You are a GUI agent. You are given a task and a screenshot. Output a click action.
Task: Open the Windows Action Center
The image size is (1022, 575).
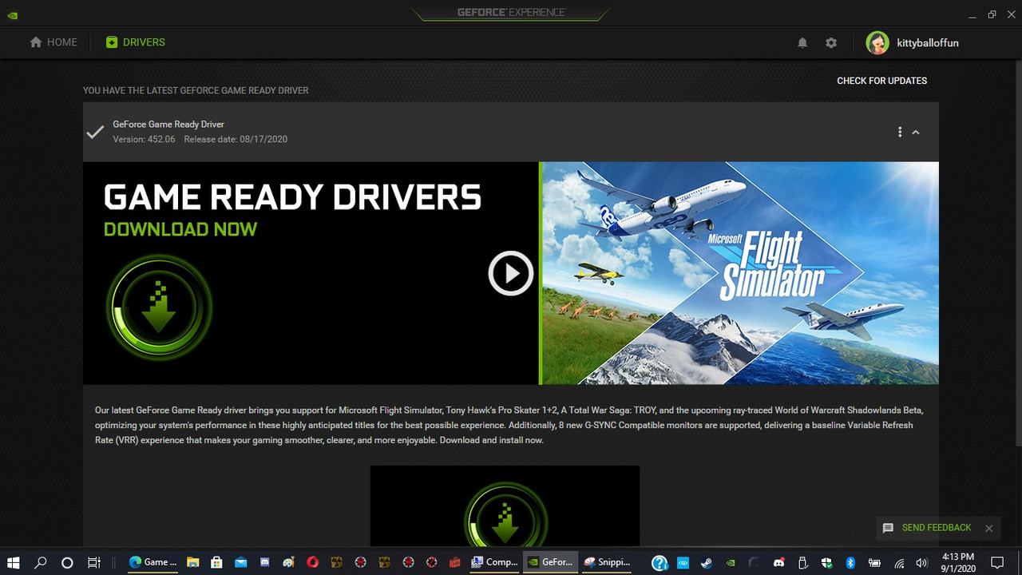[996, 562]
